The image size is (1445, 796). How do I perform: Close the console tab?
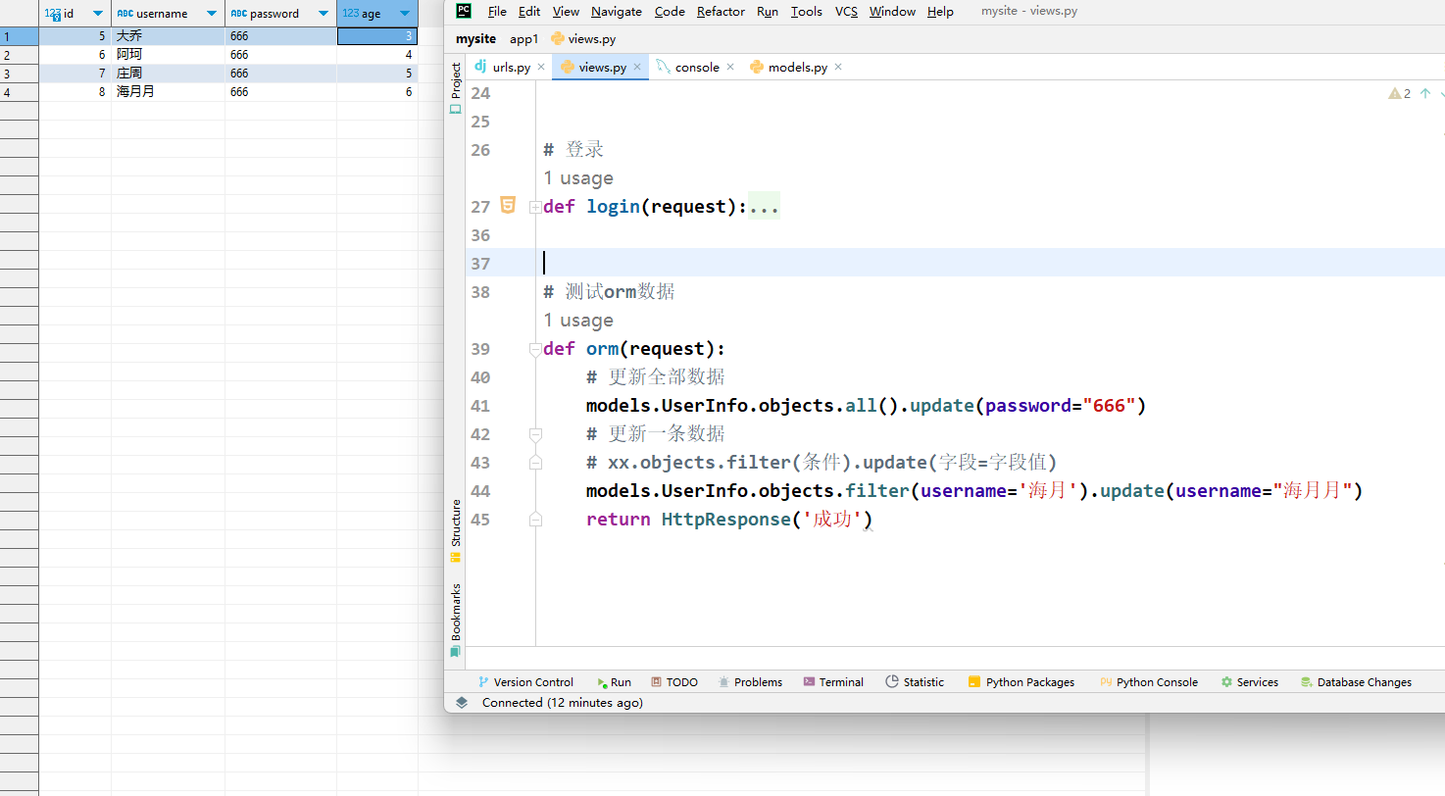click(730, 67)
